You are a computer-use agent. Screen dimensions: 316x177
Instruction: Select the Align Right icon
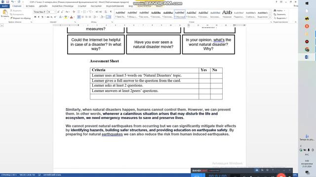(86, 17)
